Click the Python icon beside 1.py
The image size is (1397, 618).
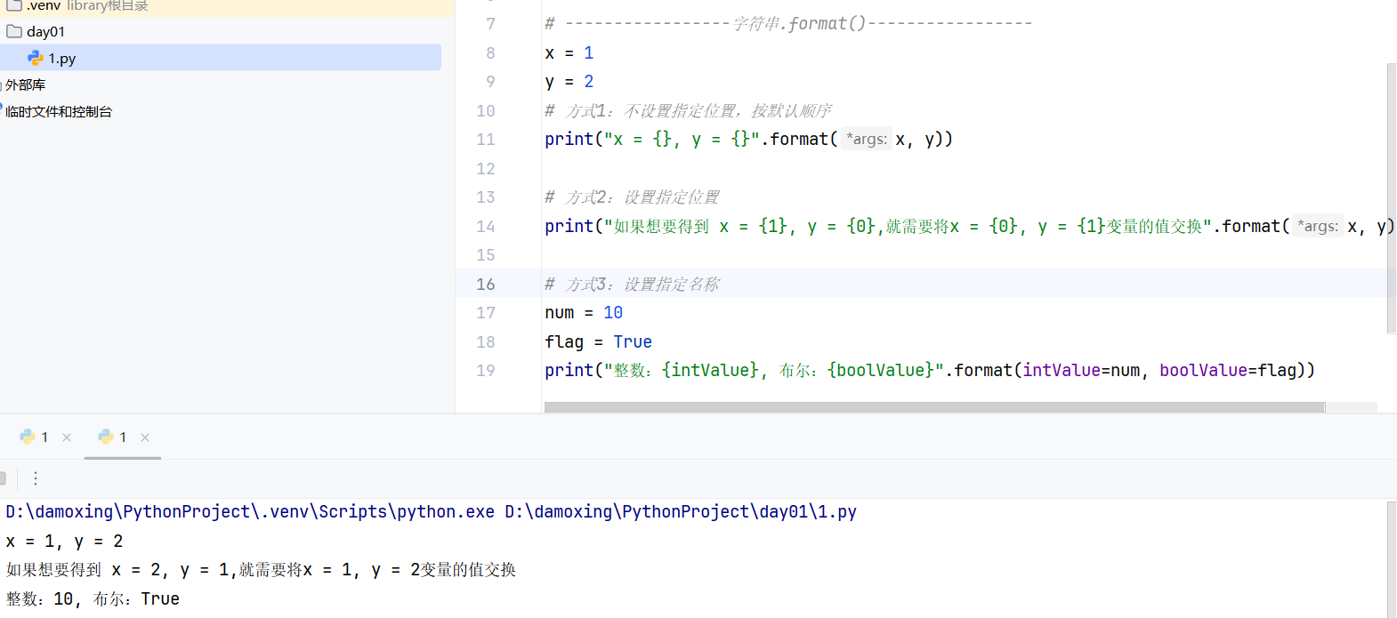tap(36, 58)
